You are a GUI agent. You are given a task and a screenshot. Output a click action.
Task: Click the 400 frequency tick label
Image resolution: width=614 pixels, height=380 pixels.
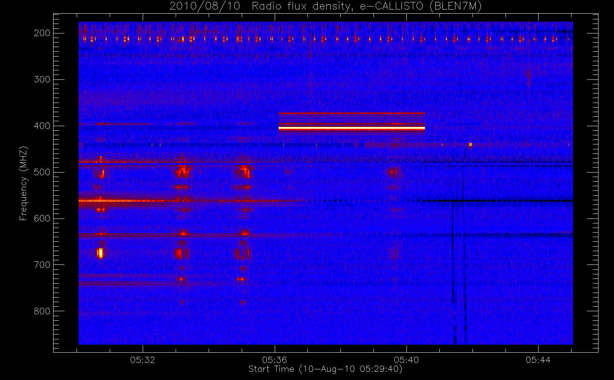tap(42, 126)
